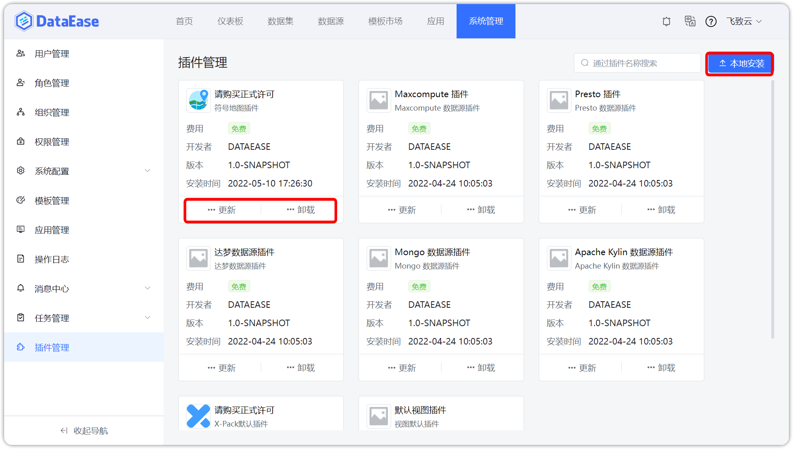Click the search magnifier icon
The width and height of the screenshot is (793, 449).
[585, 63]
